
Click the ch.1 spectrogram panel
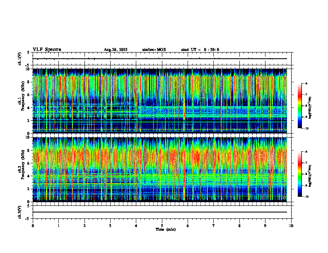160,101
